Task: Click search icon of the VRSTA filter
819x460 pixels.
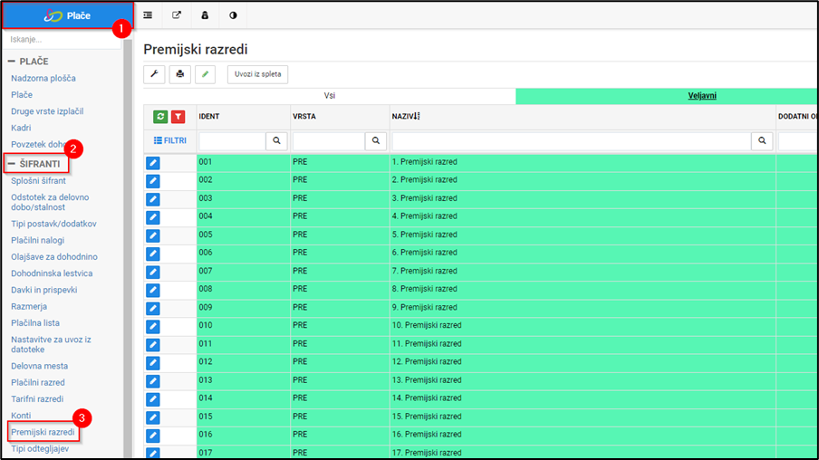Action: [376, 141]
